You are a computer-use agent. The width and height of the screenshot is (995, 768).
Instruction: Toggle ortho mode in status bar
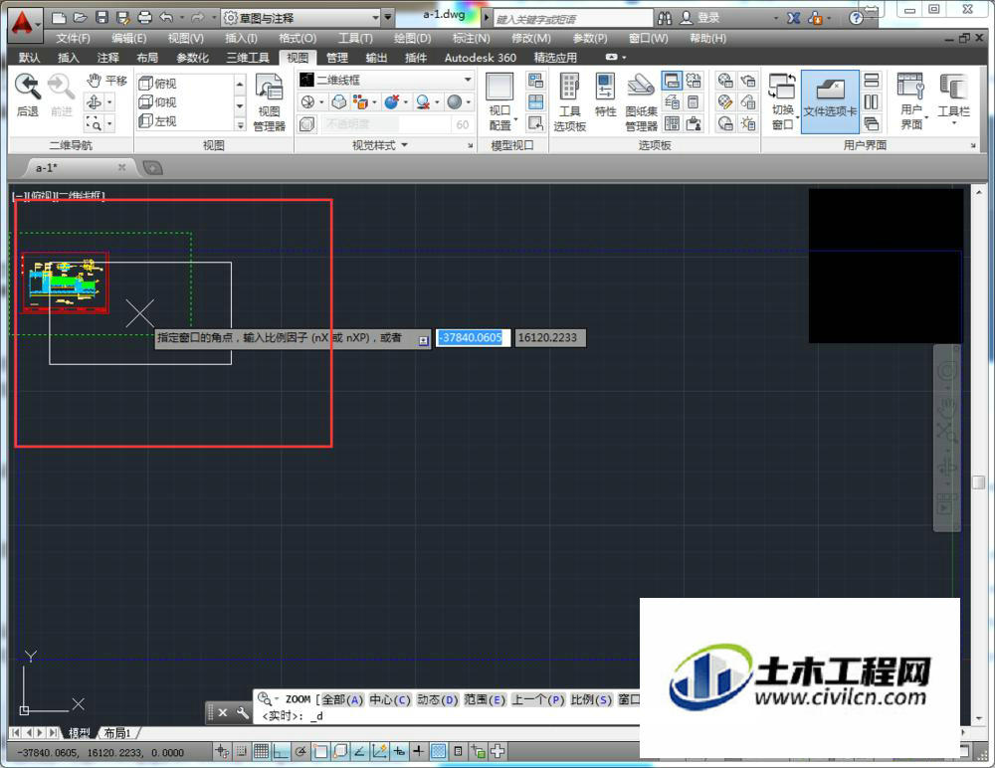282,752
